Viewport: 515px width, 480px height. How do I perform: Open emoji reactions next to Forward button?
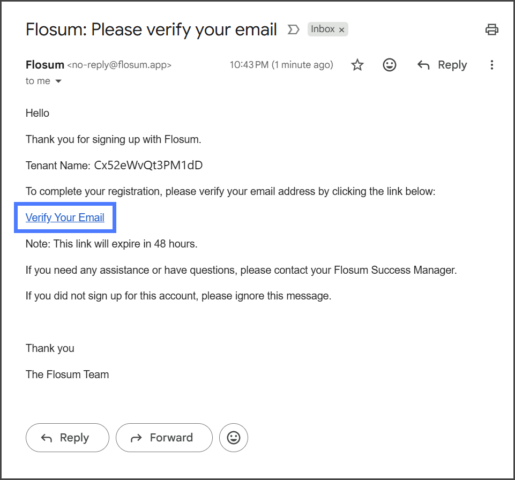pyautogui.click(x=234, y=438)
